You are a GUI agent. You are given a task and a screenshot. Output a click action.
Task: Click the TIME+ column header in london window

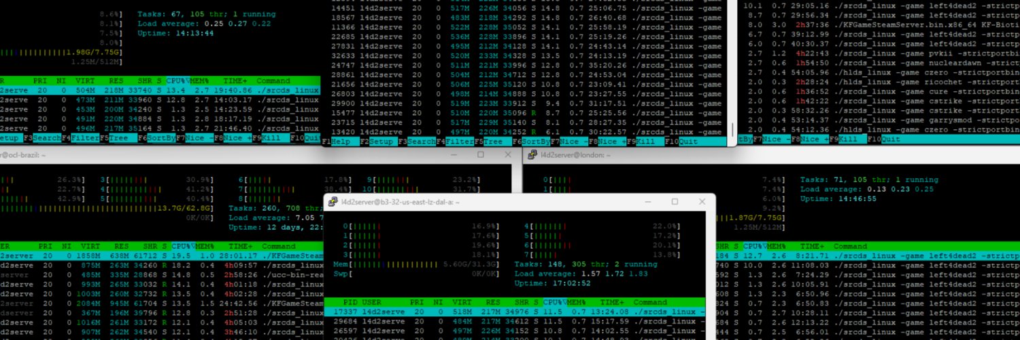point(813,246)
